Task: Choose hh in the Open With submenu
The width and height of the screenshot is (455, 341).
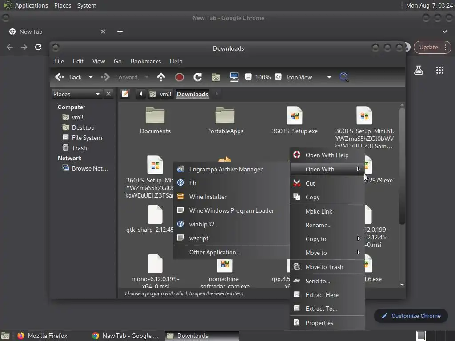Action: tap(231, 183)
